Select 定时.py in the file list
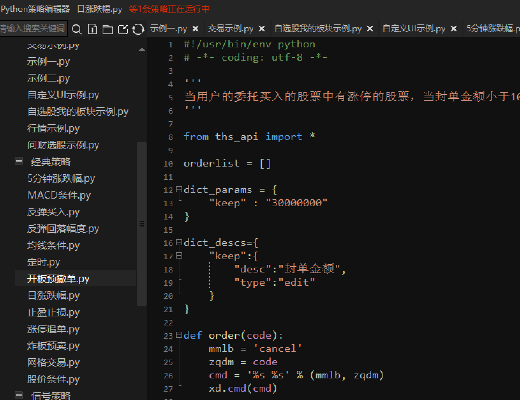 44,262
